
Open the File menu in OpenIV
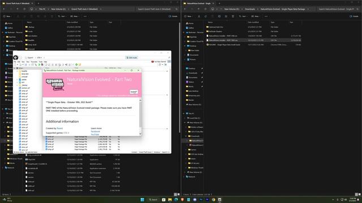(15, 61)
